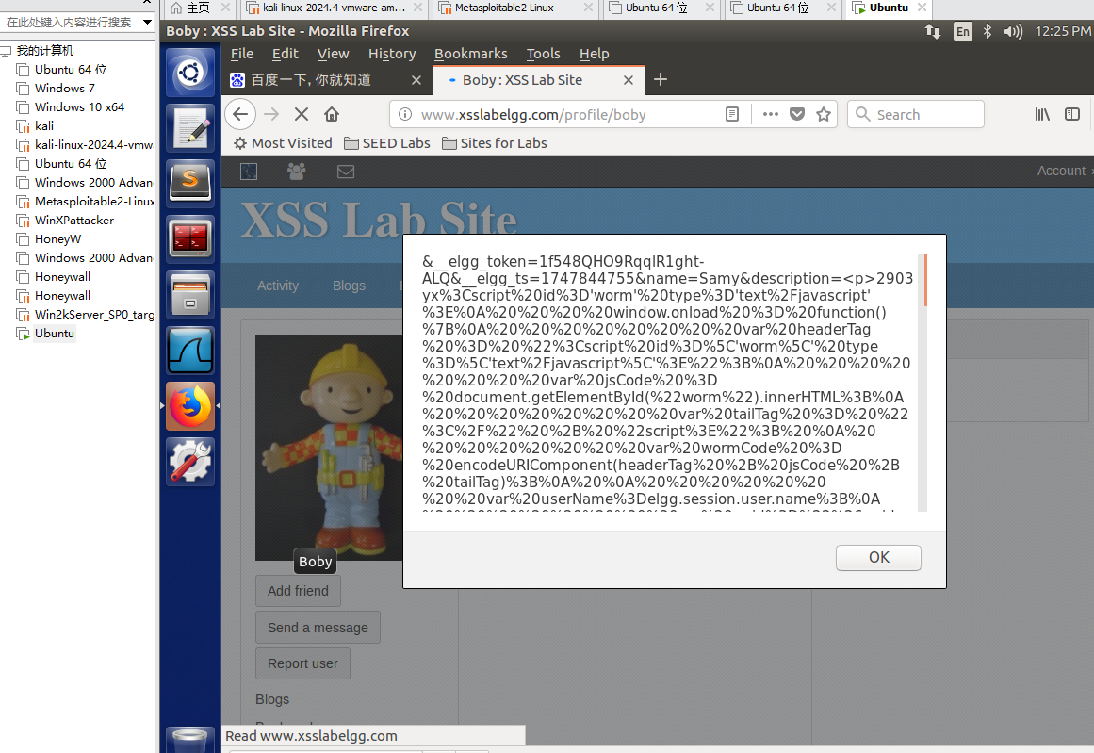Launch Wireshark from the launcher

click(x=189, y=350)
